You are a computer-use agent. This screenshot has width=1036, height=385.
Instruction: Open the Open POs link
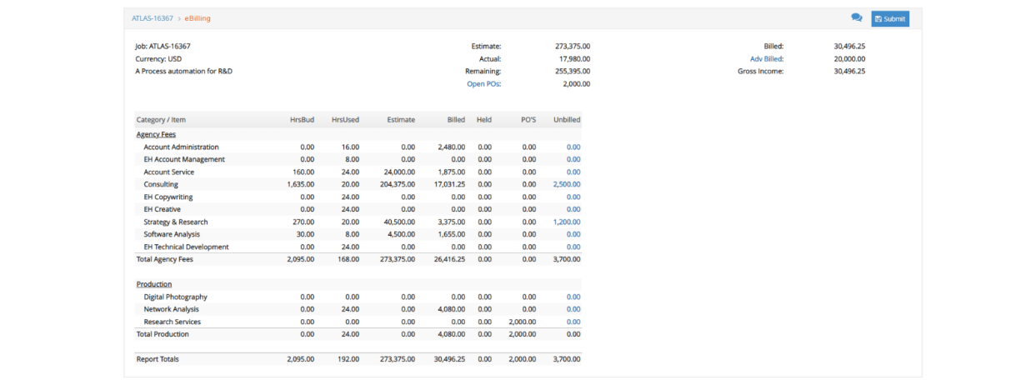pos(483,84)
